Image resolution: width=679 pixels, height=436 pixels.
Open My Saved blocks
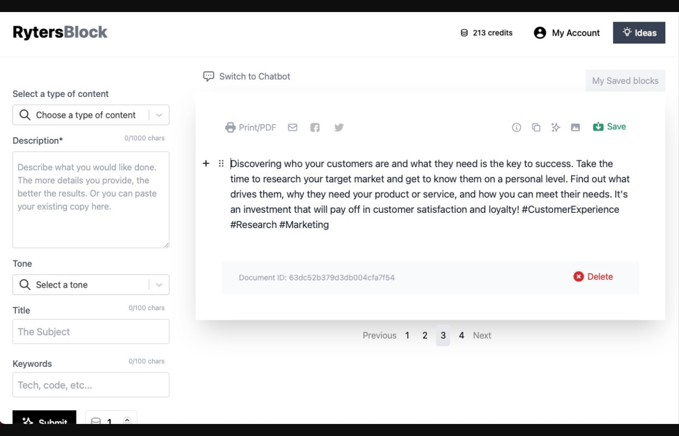[625, 81]
